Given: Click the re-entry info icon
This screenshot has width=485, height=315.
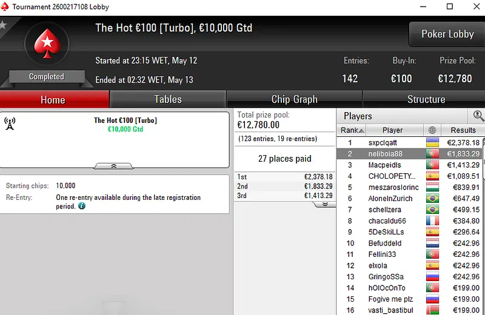Looking at the screenshot, I should pos(82,206).
